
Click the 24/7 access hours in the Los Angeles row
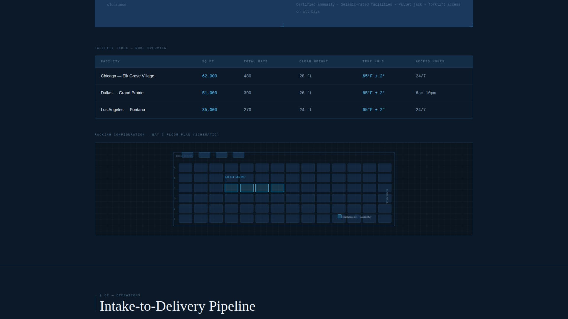pos(421,110)
